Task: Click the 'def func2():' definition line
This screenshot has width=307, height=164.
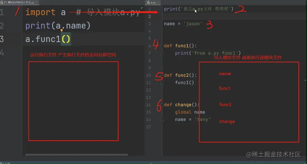Action: point(180,75)
